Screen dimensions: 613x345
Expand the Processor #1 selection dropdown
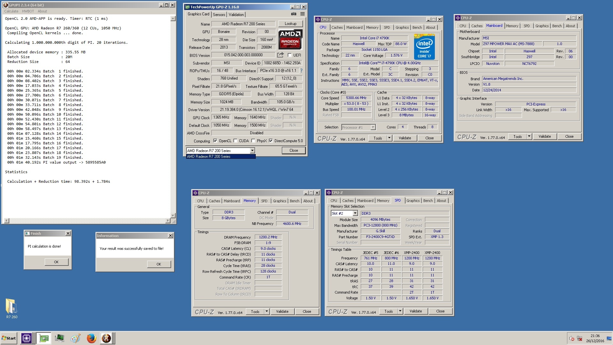[373, 127]
